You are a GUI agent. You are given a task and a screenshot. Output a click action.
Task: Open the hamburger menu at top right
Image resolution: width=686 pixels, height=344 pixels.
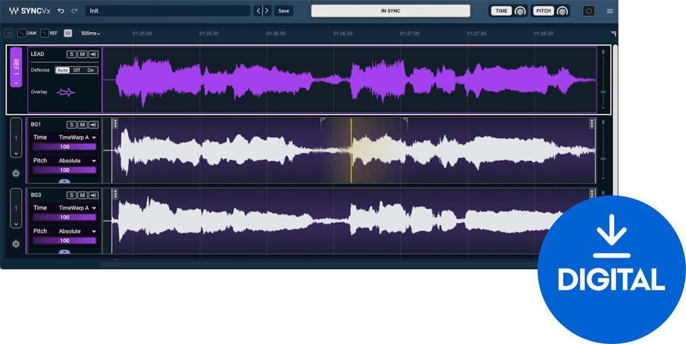pyautogui.click(x=610, y=11)
